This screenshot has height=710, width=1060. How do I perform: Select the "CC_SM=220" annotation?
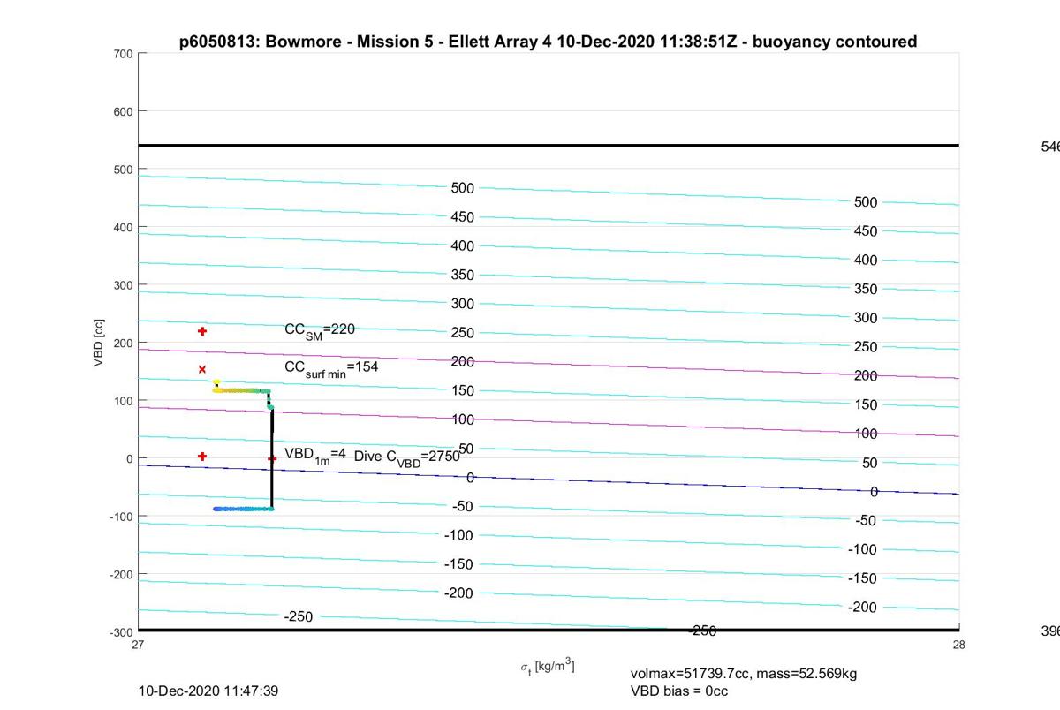[320, 329]
